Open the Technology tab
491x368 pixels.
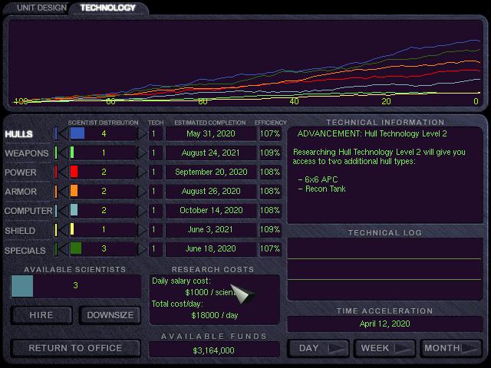coord(108,8)
